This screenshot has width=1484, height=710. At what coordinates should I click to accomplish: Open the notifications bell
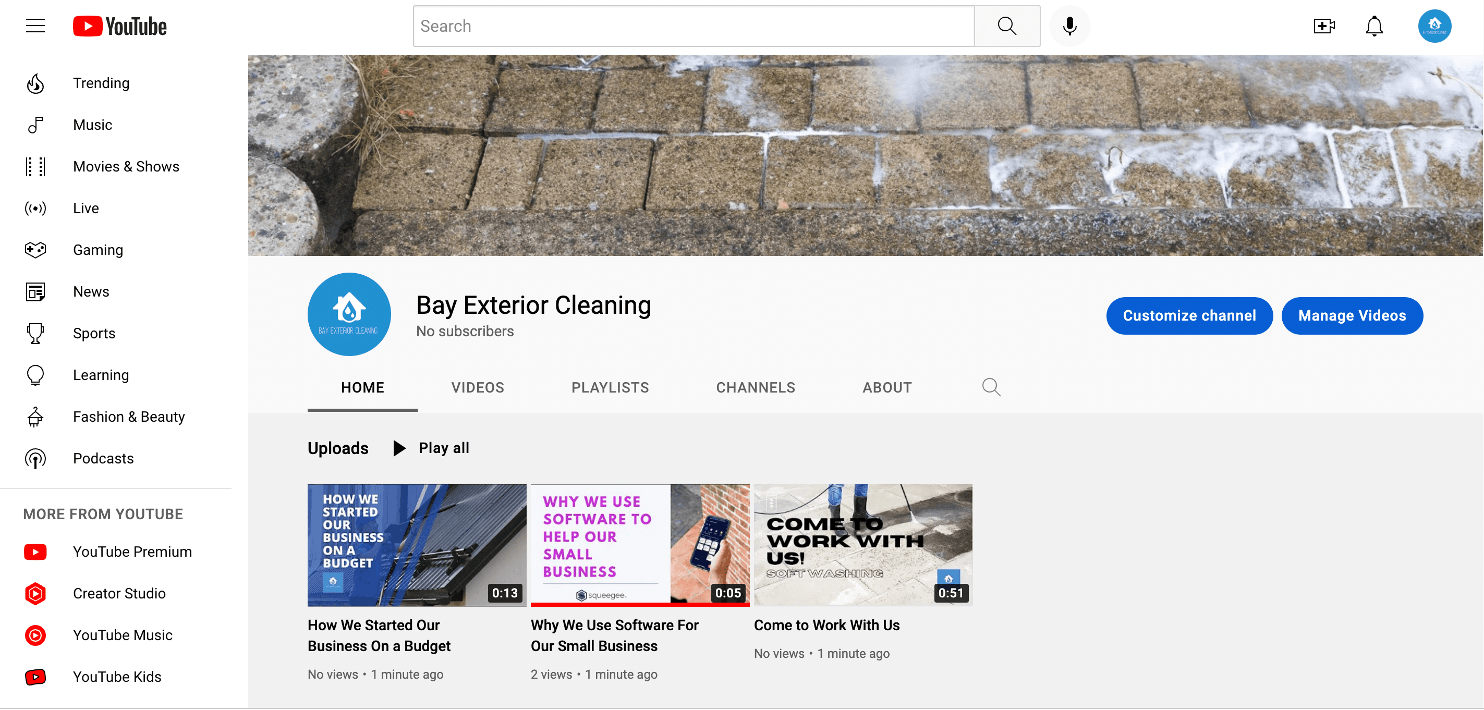1374,26
